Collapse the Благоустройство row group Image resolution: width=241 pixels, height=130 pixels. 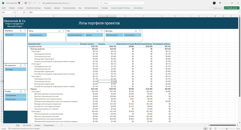tap(30, 49)
